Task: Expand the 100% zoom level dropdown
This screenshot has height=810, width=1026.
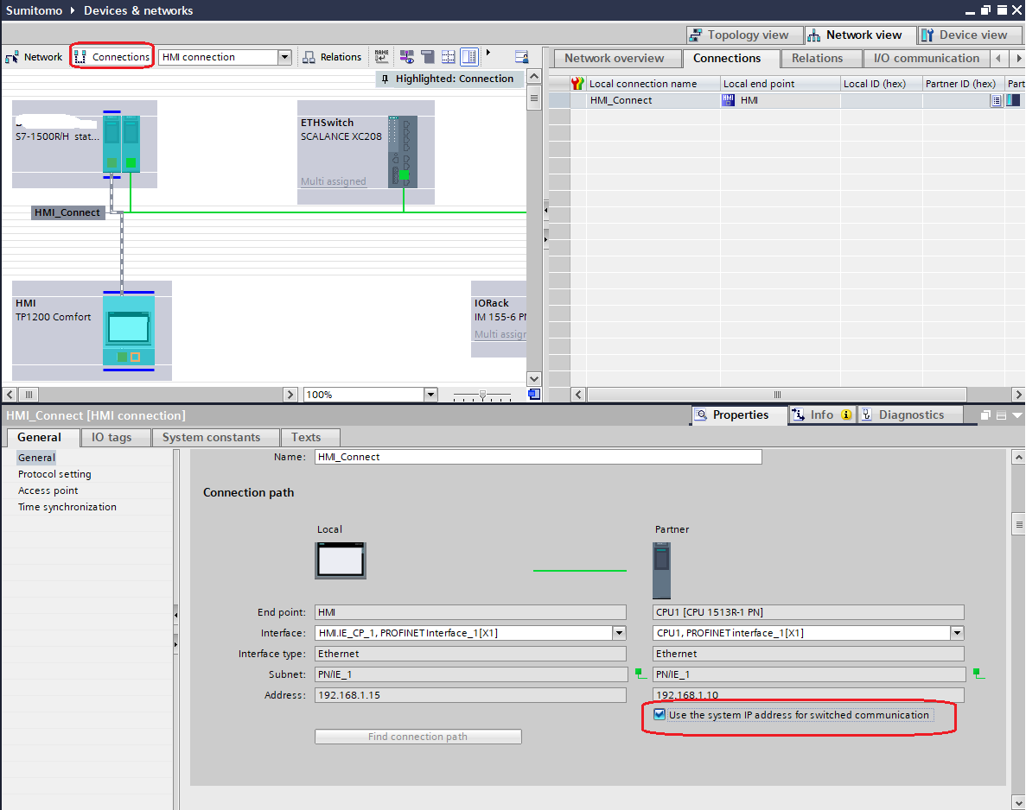Action: click(x=430, y=395)
